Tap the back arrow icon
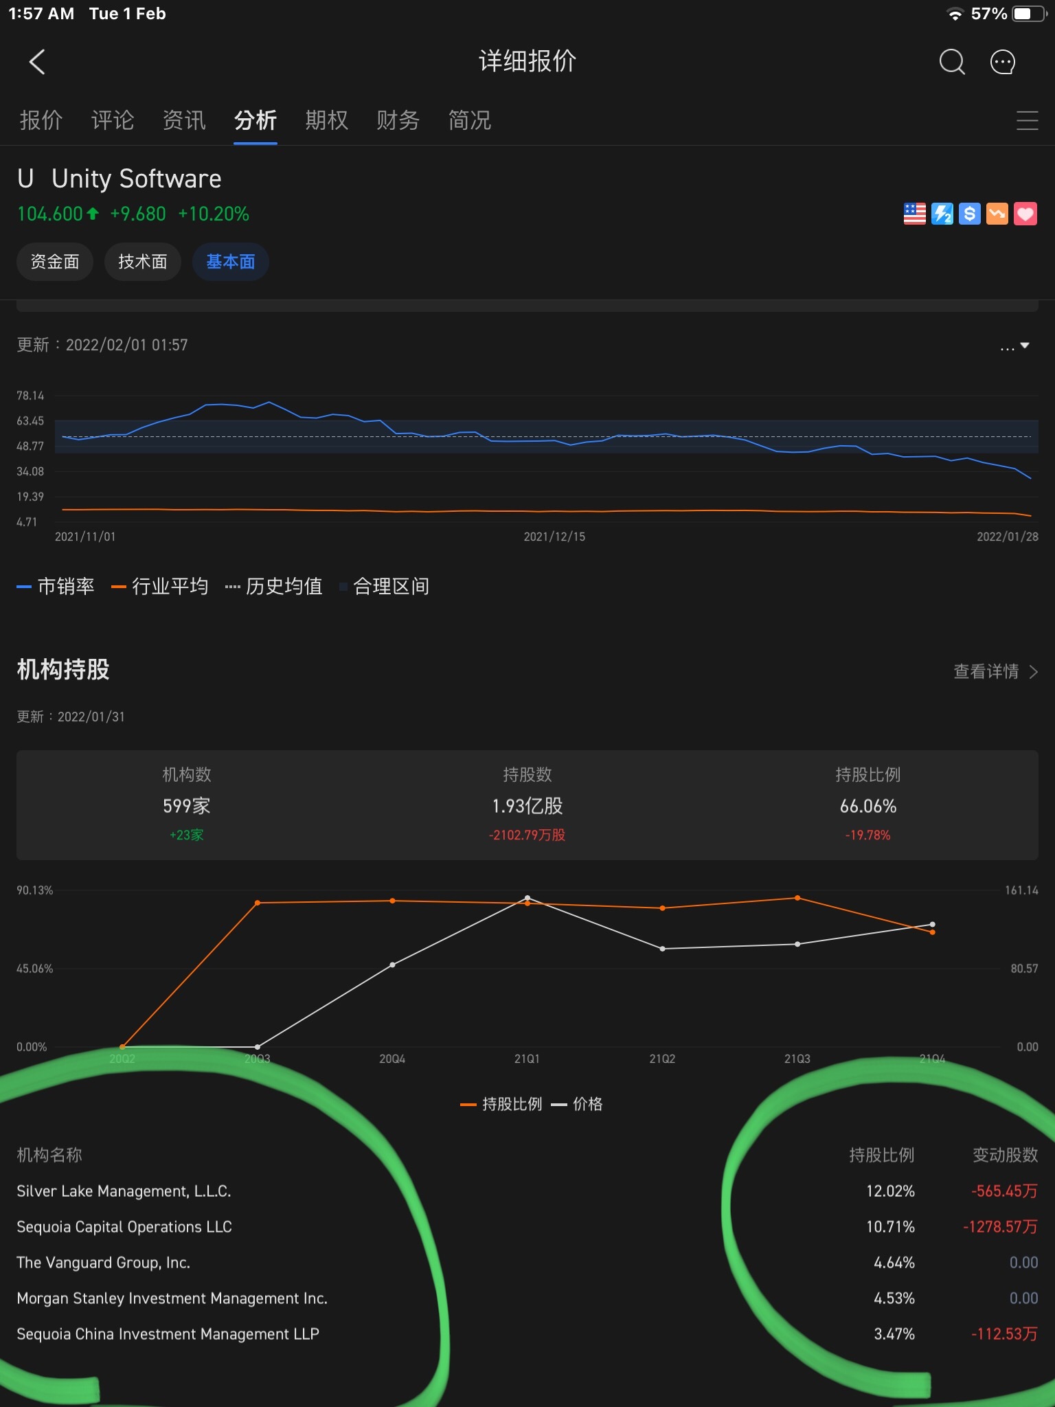This screenshot has width=1055, height=1407. (x=37, y=62)
